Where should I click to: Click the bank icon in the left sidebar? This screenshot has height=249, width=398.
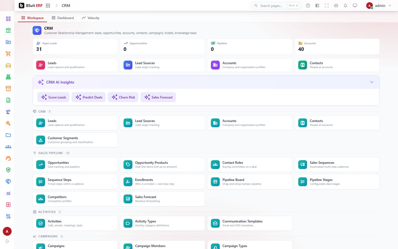point(8,30)
